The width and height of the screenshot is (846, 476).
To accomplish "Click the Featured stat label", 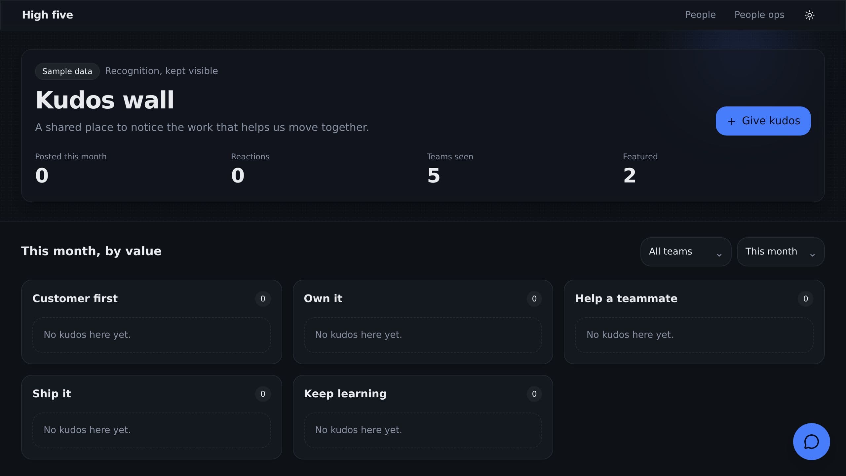I will [x=640, y=157].
